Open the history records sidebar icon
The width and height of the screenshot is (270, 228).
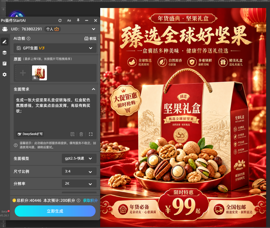tap(5, 63)
